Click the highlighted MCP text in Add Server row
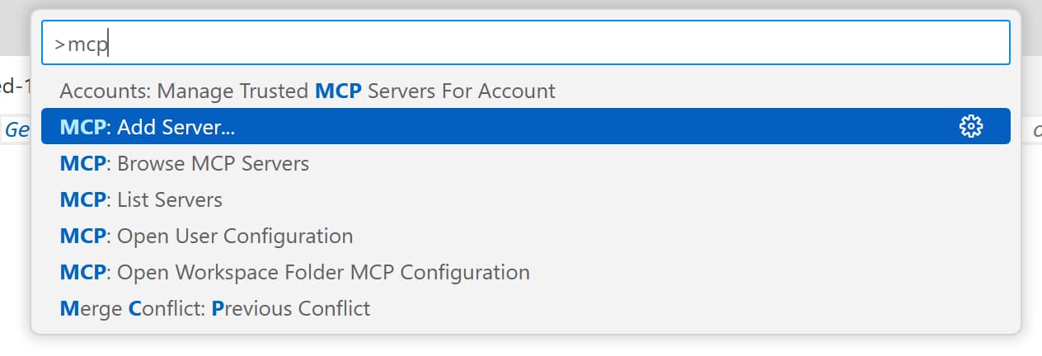This screenshot has width=1042, height=356. pyautogui.click(x=82, y=127)
